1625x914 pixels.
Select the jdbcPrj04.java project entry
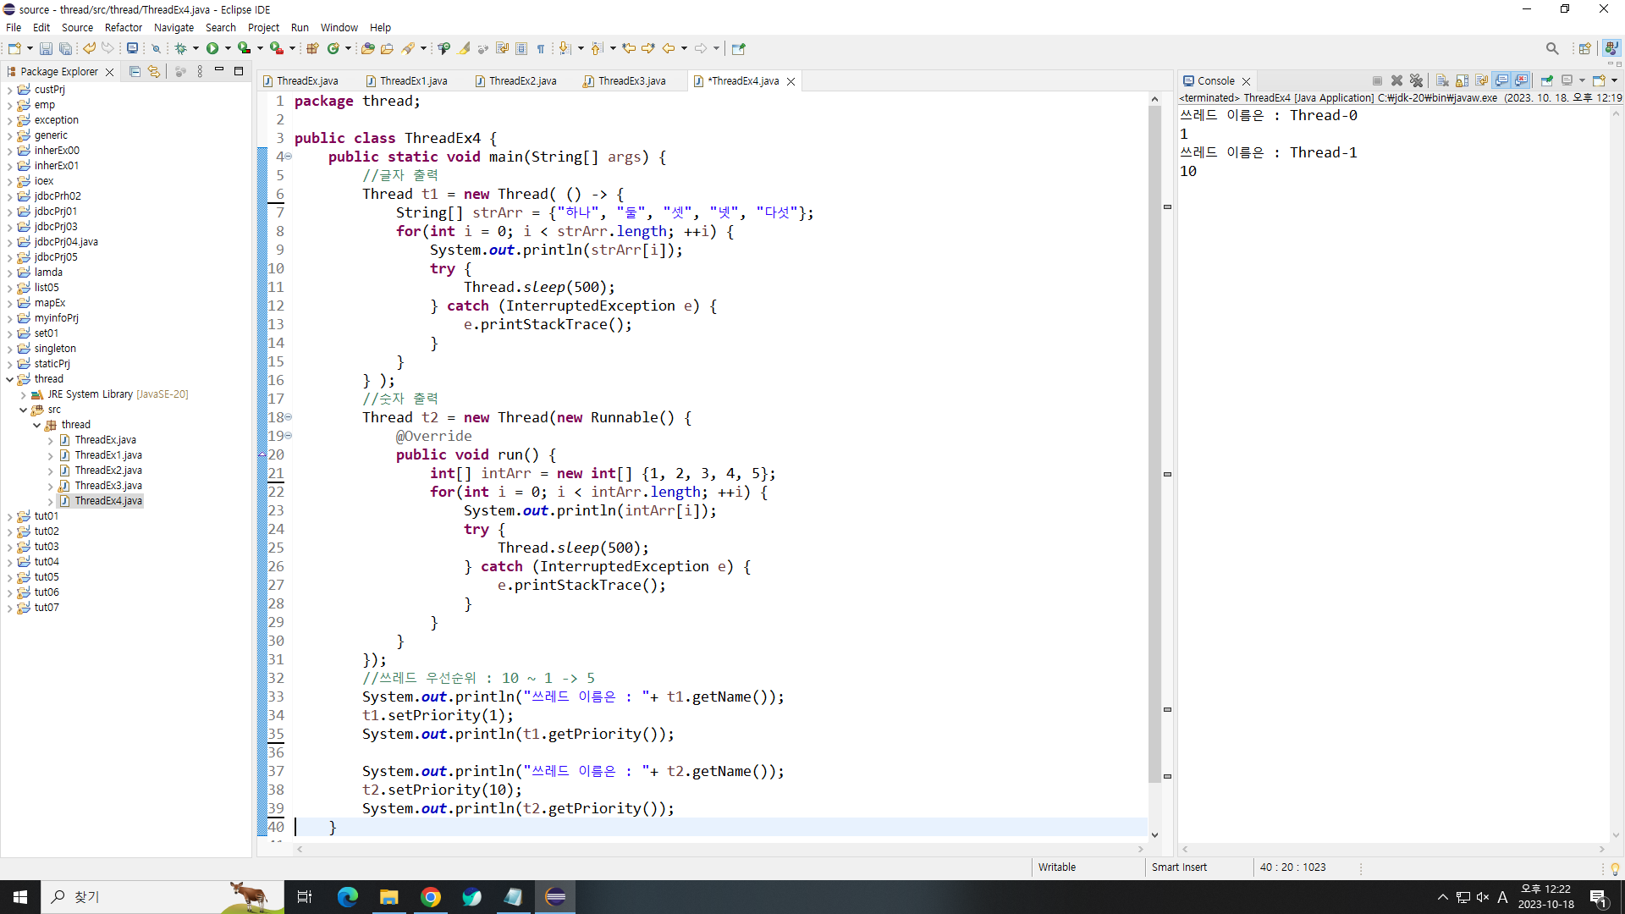(x=66, y=242)
